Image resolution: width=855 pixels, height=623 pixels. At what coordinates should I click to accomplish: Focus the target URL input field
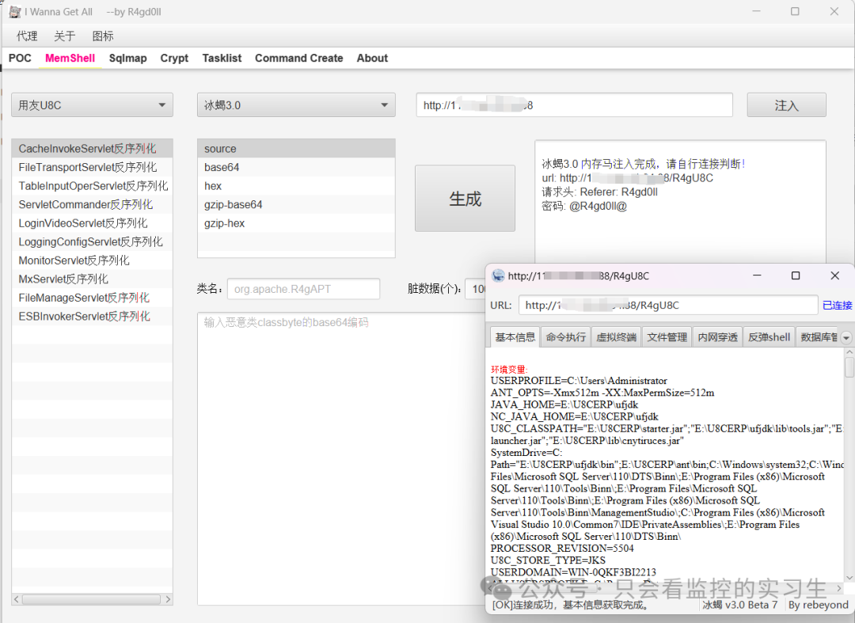coord(575,105)
